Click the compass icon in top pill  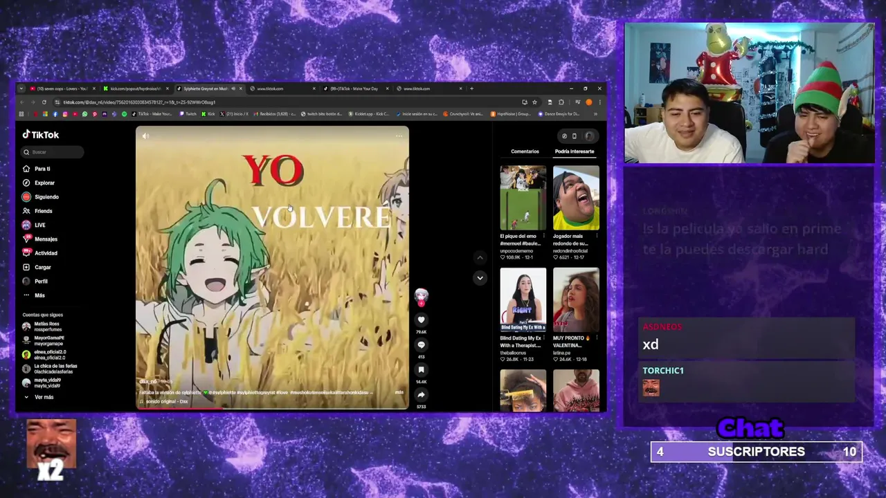coord(565,136)
